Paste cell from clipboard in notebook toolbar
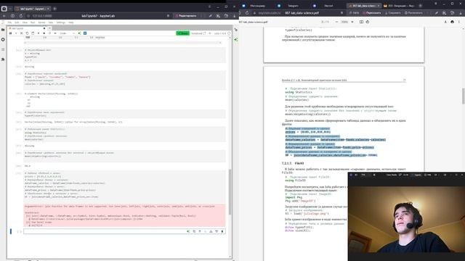The image size is (465, 261). coord(33,33)
